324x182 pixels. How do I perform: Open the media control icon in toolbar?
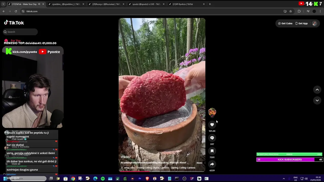[x=308, y=11]
